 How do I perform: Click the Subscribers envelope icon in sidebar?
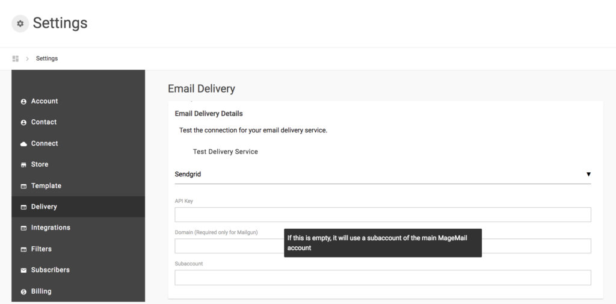pyautogui.click(x=23, y=270)
